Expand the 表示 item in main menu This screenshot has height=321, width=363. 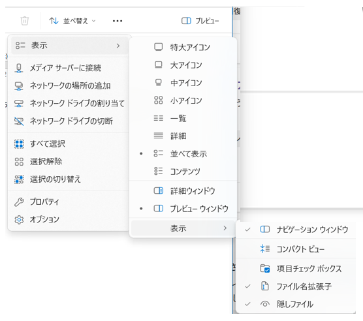tap(70, 46)
